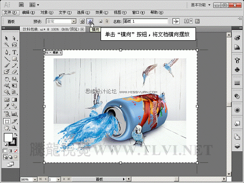Switch artboard to portrait orientation
This screenshot has width=244, height=183.
pyautogui.click(x=82, y=21)
